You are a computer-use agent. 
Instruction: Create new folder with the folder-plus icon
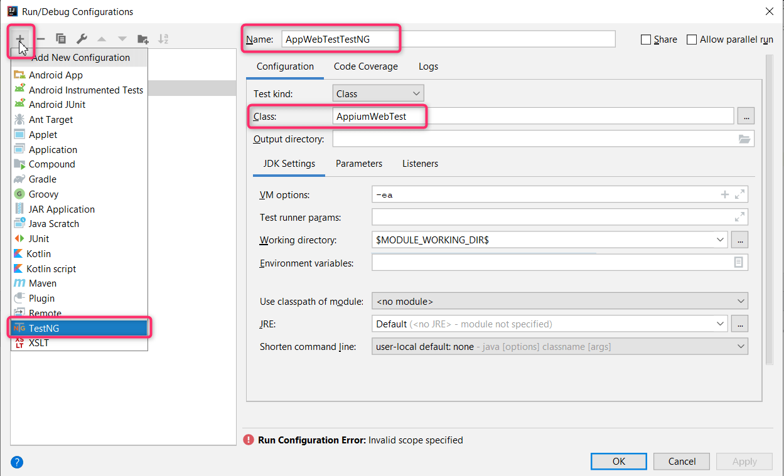[143, 39]
